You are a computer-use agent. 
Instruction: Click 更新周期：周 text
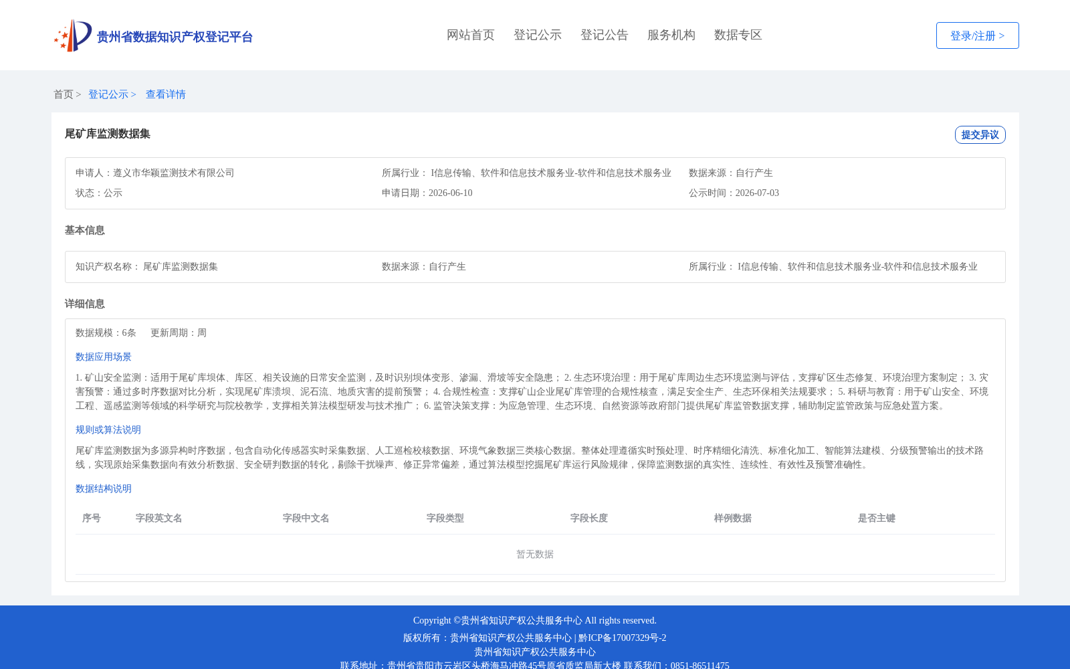tap(179, 332)
